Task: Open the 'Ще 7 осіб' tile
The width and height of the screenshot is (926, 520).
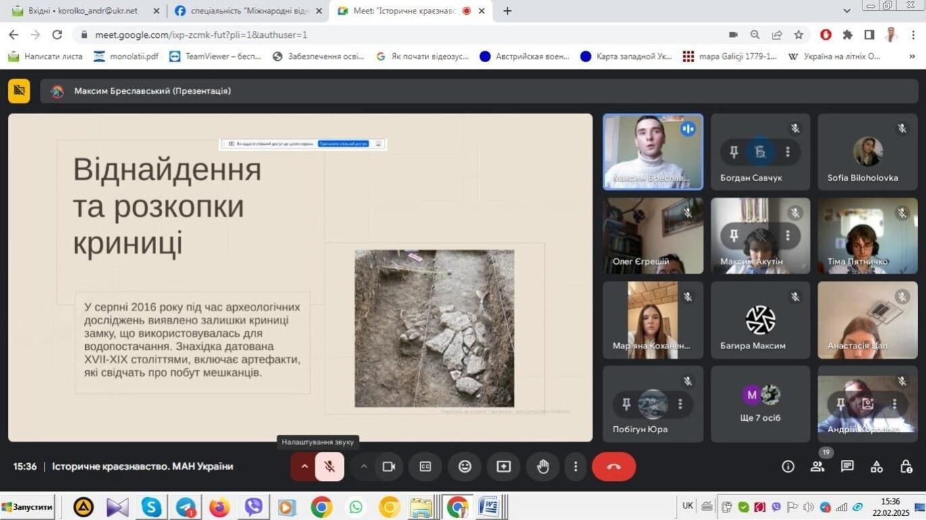Action: 760,404
